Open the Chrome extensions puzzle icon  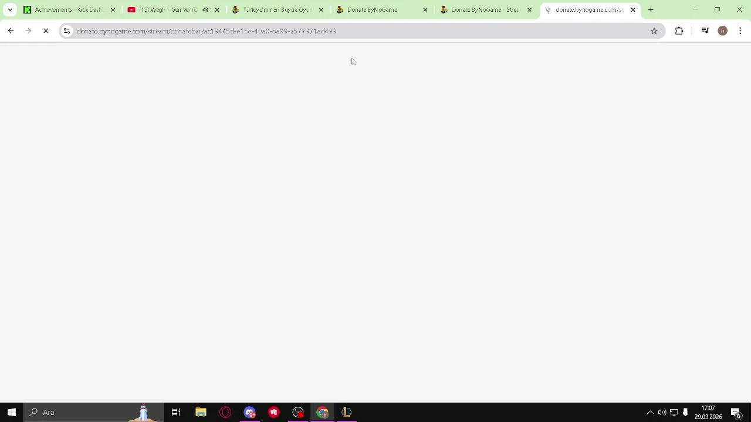tap(679, 30)
